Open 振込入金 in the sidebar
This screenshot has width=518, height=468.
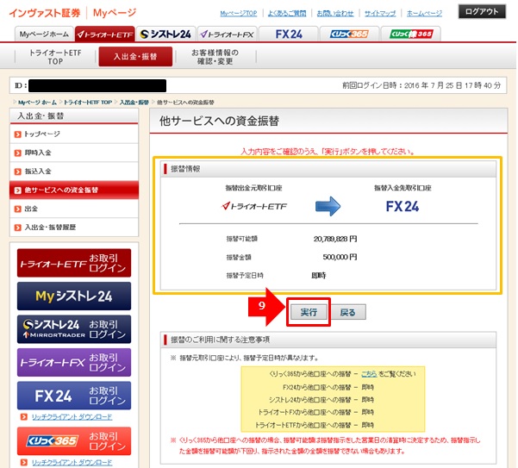coord(74,171)
